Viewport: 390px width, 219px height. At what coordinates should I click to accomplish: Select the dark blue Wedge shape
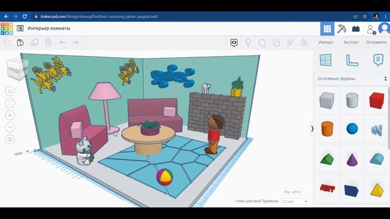coord(352,190)
